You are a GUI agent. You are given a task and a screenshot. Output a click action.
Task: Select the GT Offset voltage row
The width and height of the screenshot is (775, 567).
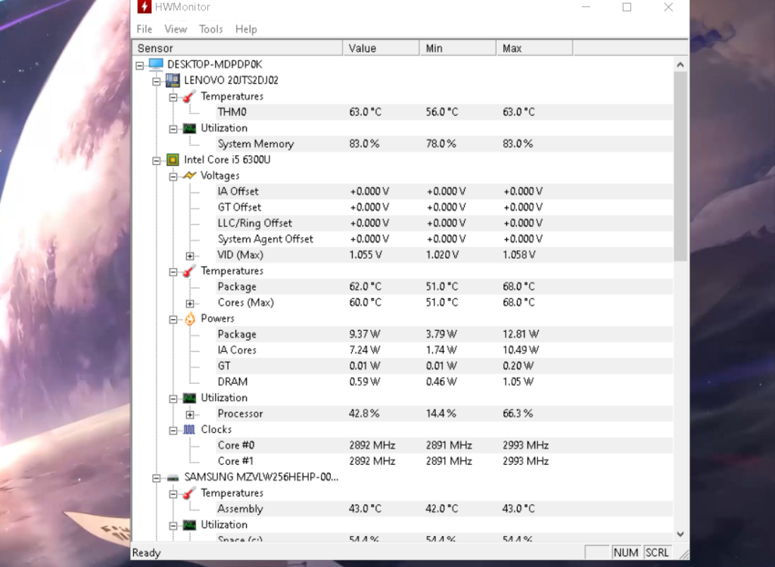click(444, 207)
